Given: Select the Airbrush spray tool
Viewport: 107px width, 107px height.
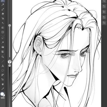Looking at the screenshot, I should coord(3,18).
